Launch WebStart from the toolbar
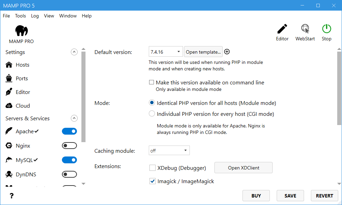 [x=305, y=29]
